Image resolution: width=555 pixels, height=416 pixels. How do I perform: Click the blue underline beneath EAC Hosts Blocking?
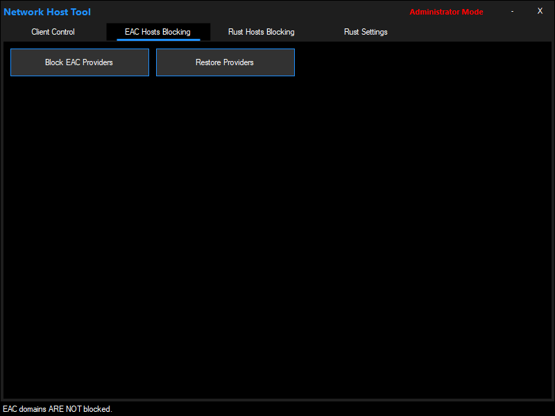click(x=158, y=40)
